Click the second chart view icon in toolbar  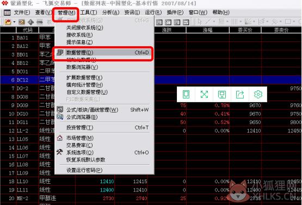[168, 22]
